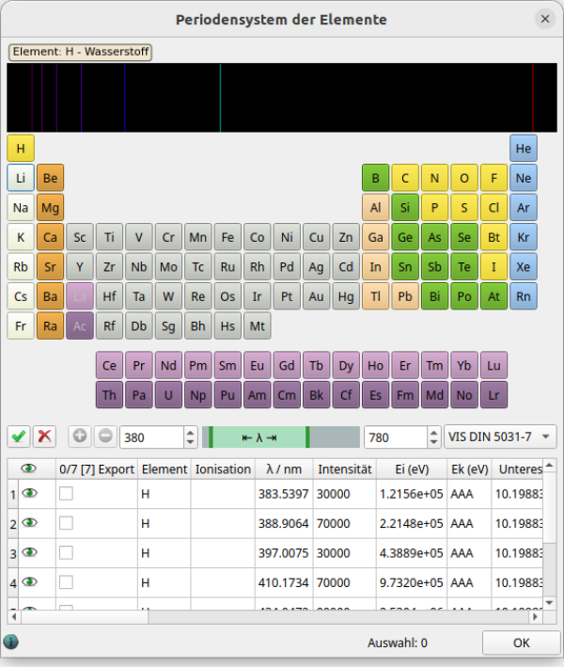The width and height of the screenshot is (564, 667).
Task: Click row header number 1 in the table
Action: pyautogui.click(x=13, y=494)
